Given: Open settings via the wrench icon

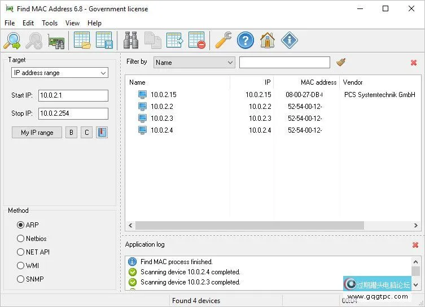Looking at the screenshot, I should 224,41.
